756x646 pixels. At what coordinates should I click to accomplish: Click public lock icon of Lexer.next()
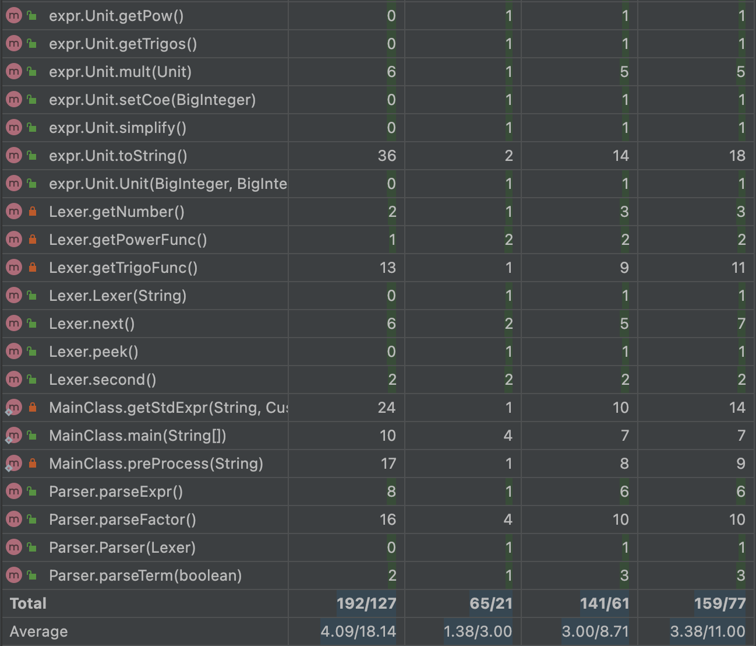point(33,324)
